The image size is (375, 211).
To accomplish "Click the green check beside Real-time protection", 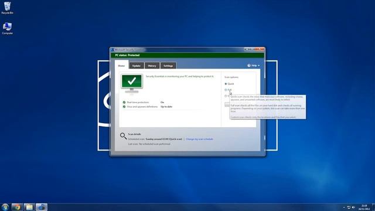I will [124, 103].
